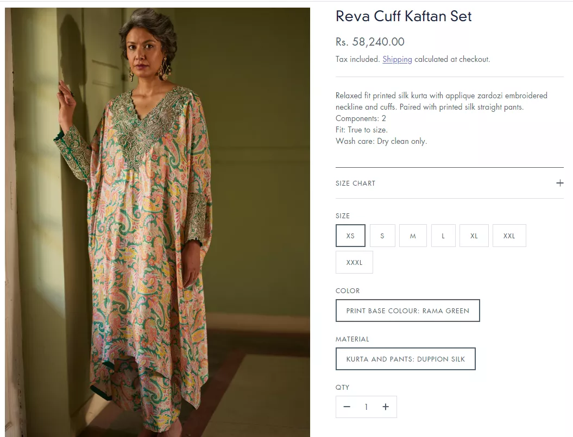The width and height of the screenshot is (573, 437).
Task: Expand the SIZE CHART section label
Action: pos(355,183)
